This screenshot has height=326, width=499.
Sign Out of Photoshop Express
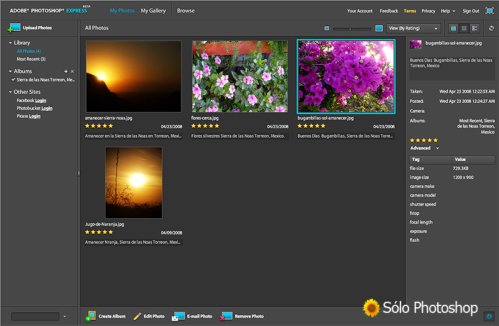coord(471,11)
